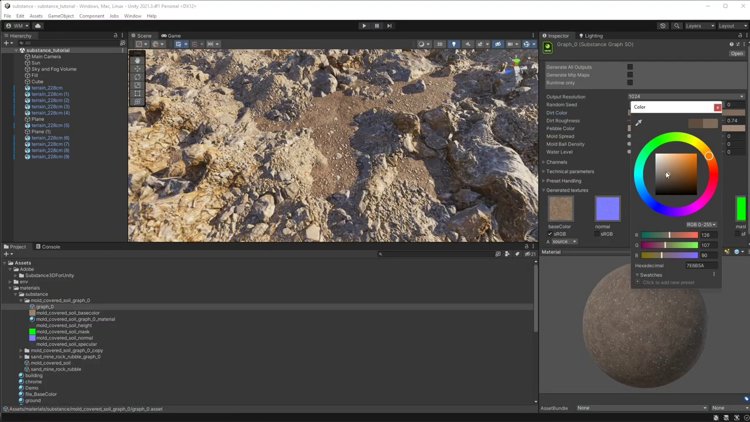Toggle scene lighting with the lightbulb icon
750x422 pixels.
[x=454, y=44]
